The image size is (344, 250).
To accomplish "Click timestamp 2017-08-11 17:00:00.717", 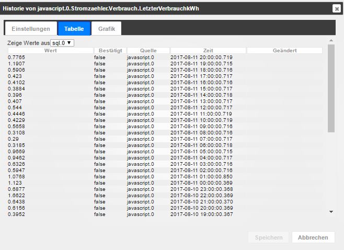I will pyautogui.click(x=201, y=76).
